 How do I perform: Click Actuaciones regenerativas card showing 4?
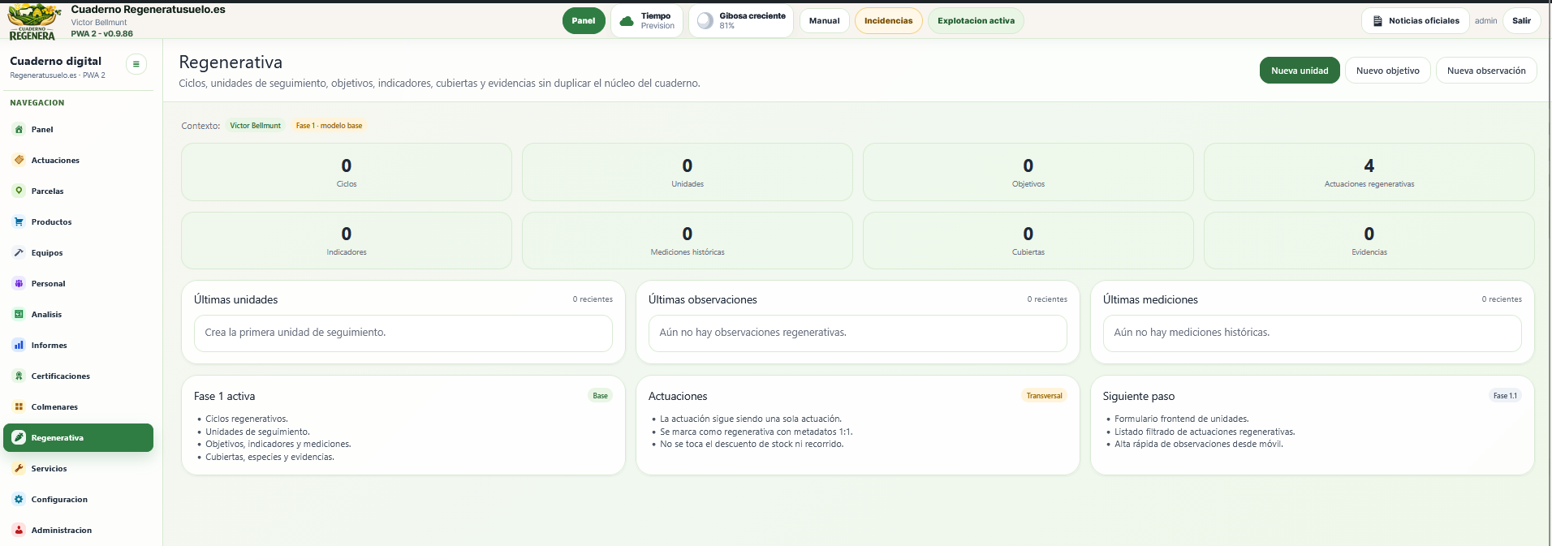pyautogui.click(x=1369, y=172)
